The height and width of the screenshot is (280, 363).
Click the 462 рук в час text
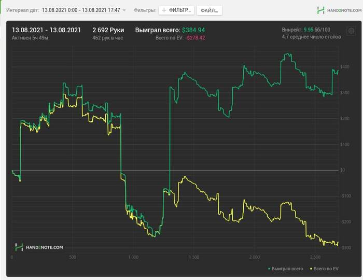coord(108,38)
